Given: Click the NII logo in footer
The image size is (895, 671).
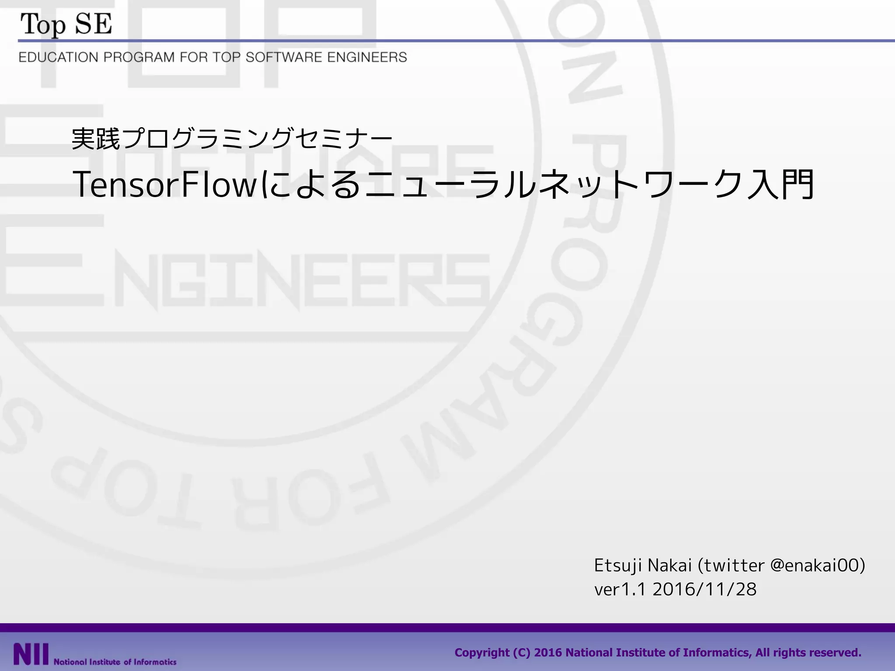Looking at the screenshot, I should pos(31,654).
